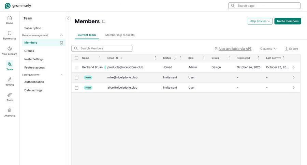This screenshot has width=307, height=165.
Task: Switch to the Current team tab
Action: (87, 35)
